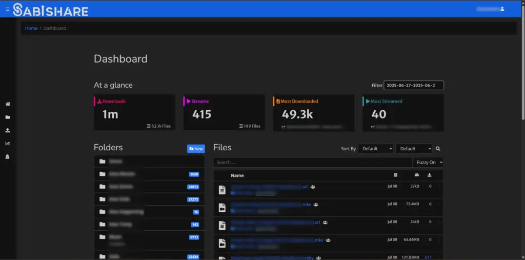Expand the Fuzzy On dropdown
Screen dimensions: 525x260
pyautogui.click(x=428, y=162)
